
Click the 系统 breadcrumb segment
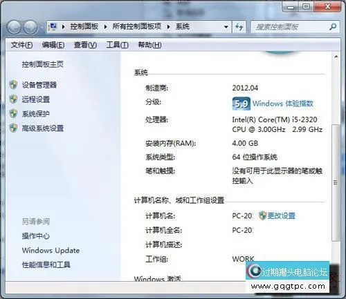click(183, 27)
